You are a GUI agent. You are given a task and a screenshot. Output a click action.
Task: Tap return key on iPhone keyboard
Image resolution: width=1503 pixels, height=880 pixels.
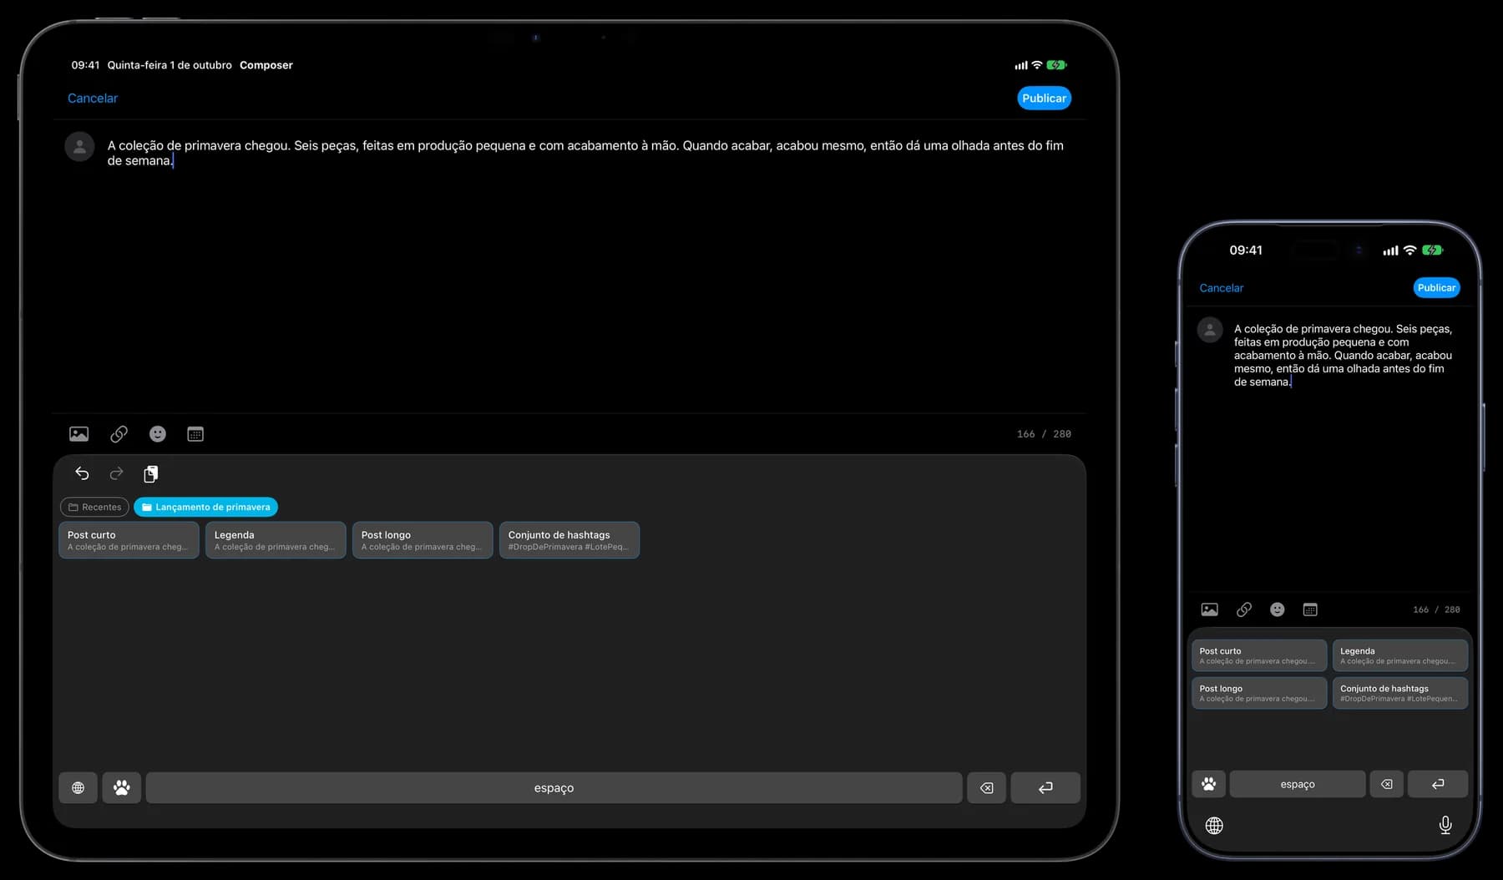[1438, 784]
